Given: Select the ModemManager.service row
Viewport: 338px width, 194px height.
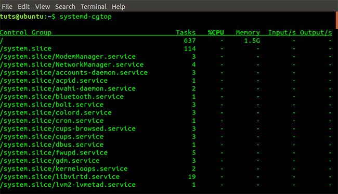Looking at the screenshot, I should [x=166, y=57].
